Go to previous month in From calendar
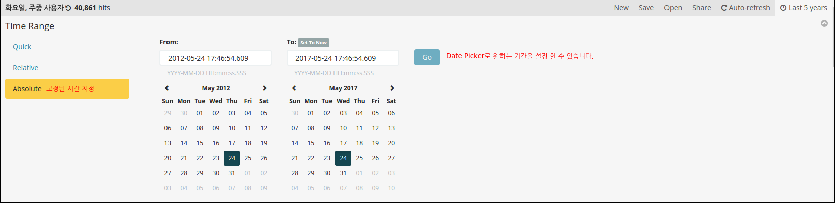Viewport: 835px width, 203px height. coord(167,88)
